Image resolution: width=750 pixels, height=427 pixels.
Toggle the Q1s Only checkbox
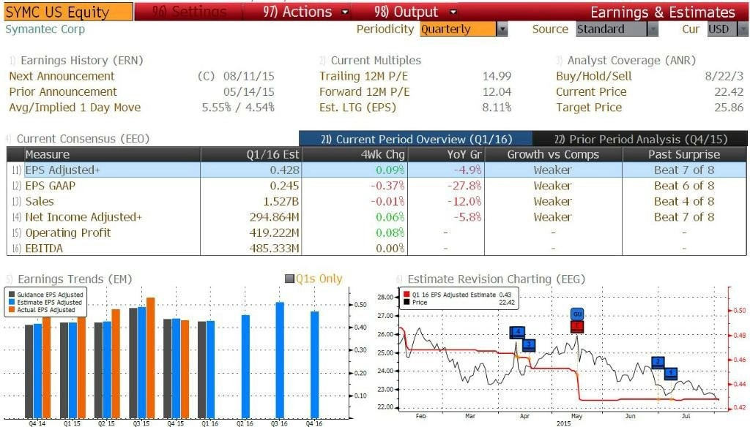click(x=289, y=279)
